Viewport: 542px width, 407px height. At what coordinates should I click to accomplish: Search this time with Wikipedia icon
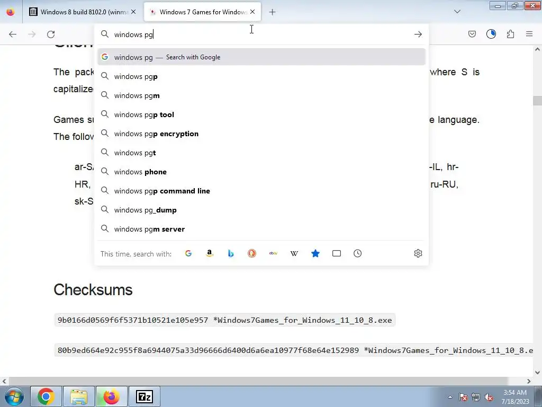pyautogui.click(x=294, y=253)
